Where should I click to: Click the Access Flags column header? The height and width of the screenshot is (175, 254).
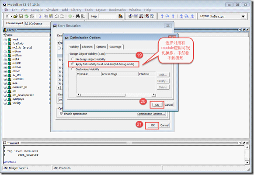[x=120, y=74]
